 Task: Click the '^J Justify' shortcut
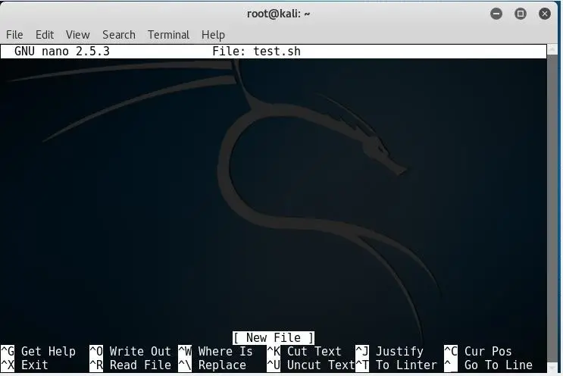click(389, 351)
